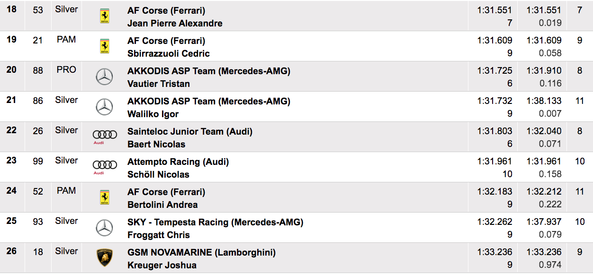Click Audi logo for Sainteloc Junior Team

[105, 136]
